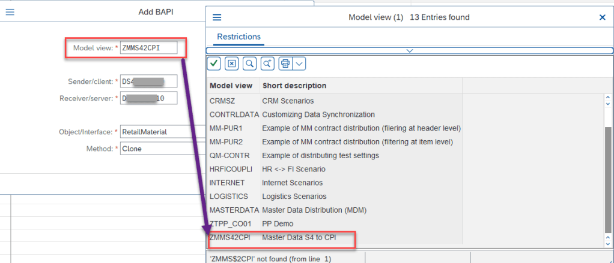The width and height of the screenshot is (614, 263).
Task: Click the Print icon in toolbar
Action: (285, 64)
